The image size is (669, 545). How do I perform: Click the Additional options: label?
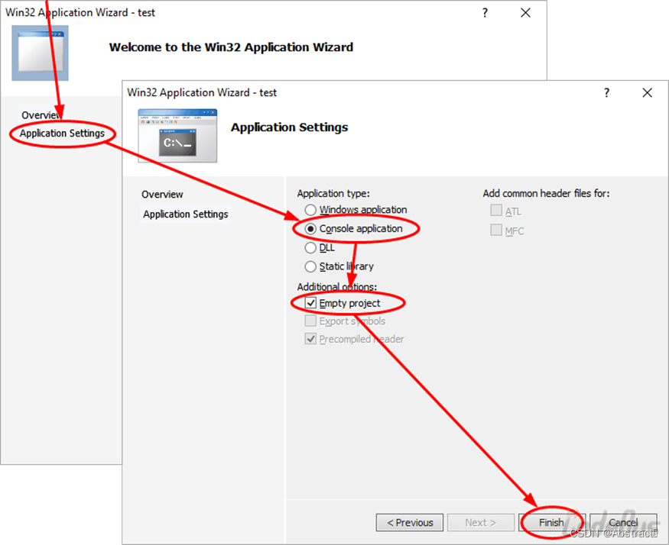point(337,287)
